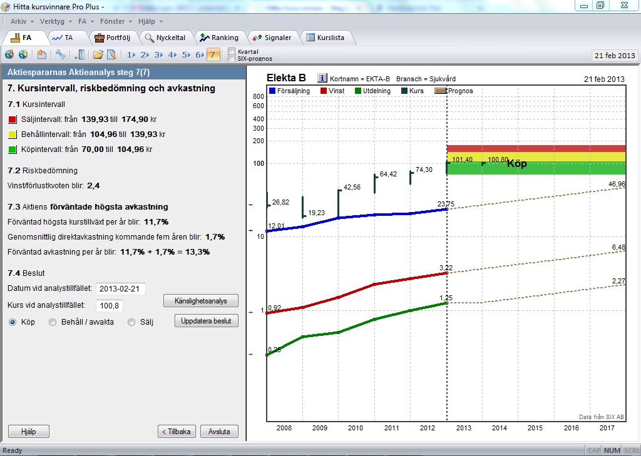
Task: Select the Behåll / avvakta radio button
Action: [53, 322]
